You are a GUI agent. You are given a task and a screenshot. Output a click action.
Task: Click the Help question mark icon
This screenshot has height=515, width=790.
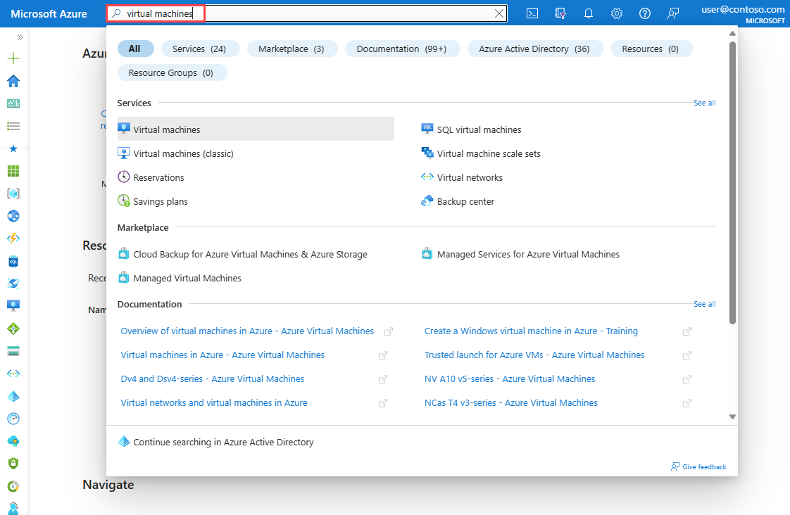(x=645, y=13)
